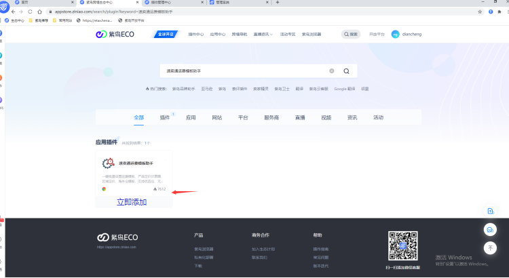Screen dimensions: 509x278
Task: Open the diancheng username menu
Action: pos(412,34)
